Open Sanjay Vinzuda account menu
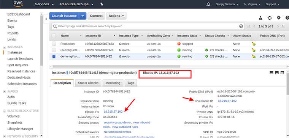The width and height of the screenshot is (289, 138). pyautogui.click(x=227, y=4)
